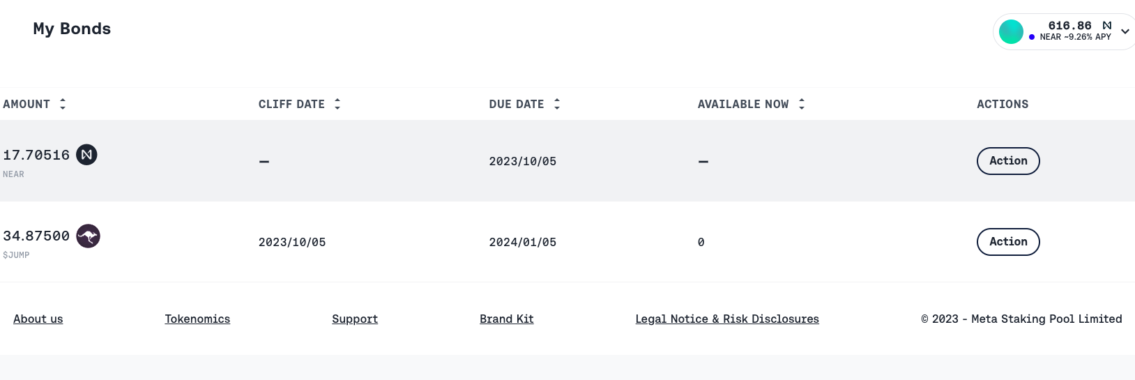Sort by Available Now column arrows

tap(802, 104)
